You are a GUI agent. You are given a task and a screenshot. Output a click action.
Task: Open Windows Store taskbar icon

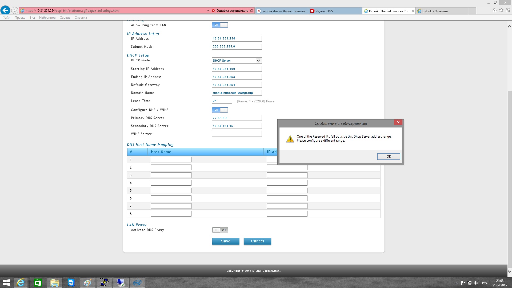coord(38,282)
